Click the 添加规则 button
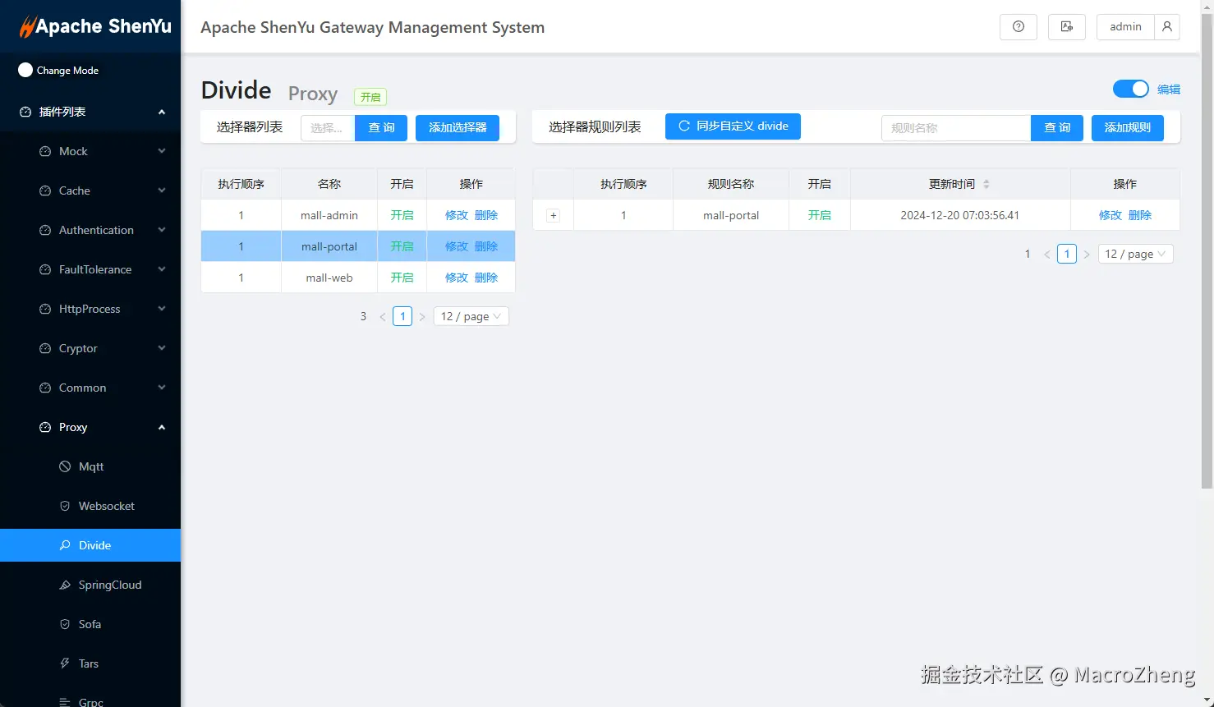 coord(1128,128)
